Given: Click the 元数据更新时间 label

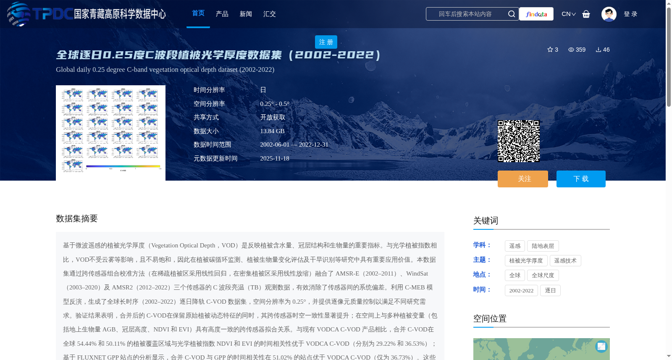Looking at the screenshot, I should (x=215, y=158).
